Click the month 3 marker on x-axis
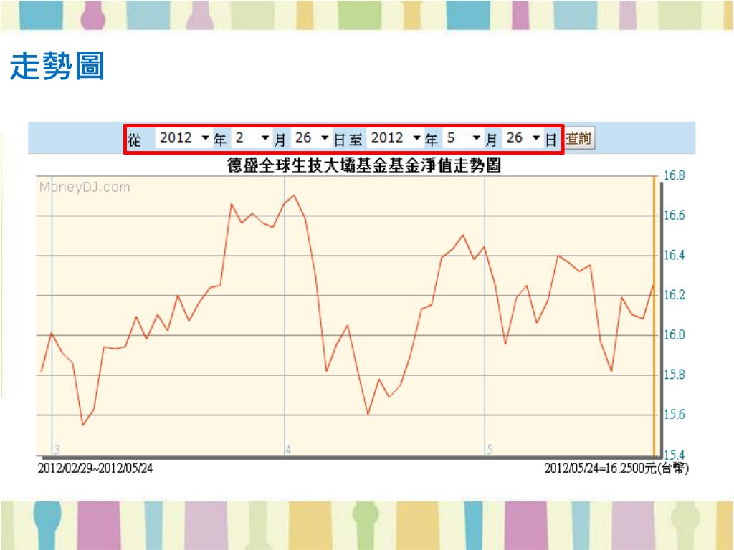Viewport: 734px width, 550px height. 57,450
